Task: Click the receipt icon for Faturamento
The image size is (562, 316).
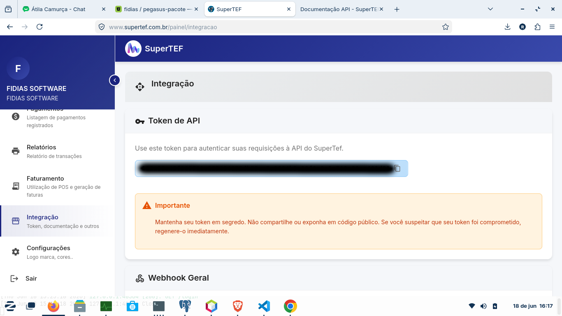Action: point(16,186)
